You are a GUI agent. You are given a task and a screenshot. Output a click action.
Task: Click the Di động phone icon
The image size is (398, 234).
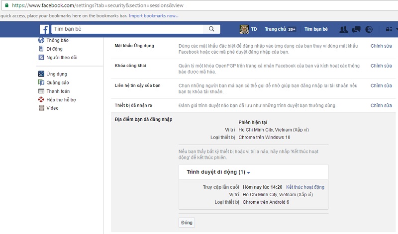[x=41, y=49]
